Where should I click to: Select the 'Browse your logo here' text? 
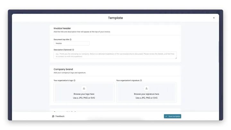84,94
